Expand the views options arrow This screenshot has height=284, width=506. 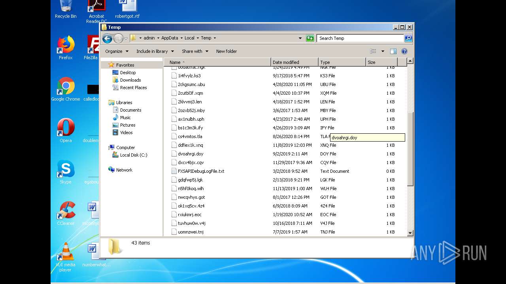(x=383, y=51)
